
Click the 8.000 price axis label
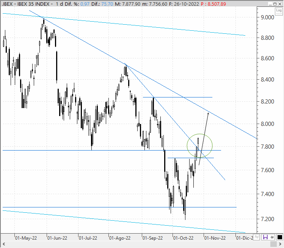[x=268, y=124]
